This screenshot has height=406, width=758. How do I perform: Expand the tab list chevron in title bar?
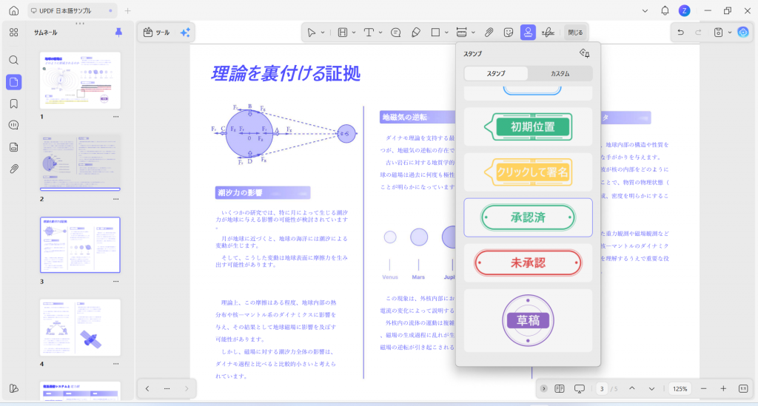pyautogui.click(x=645, y=10)
